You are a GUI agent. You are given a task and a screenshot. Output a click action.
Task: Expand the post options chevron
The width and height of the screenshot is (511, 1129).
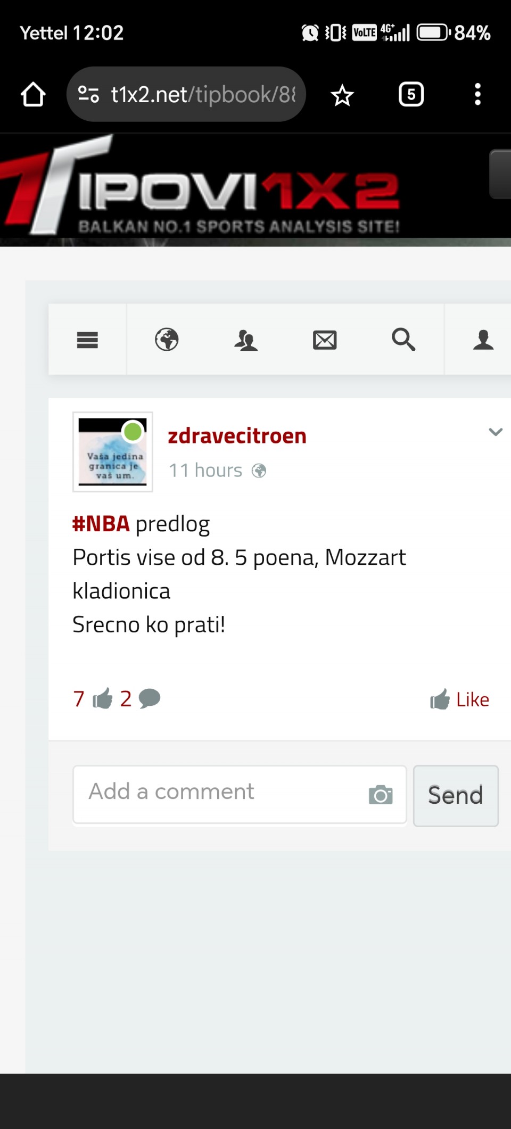point(496,432)
